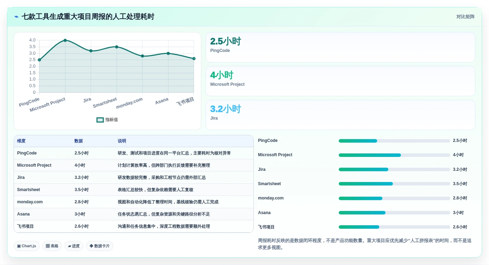Select the monday.com progress bar
The image size is (489, 265).
click(x=394, y=198)
